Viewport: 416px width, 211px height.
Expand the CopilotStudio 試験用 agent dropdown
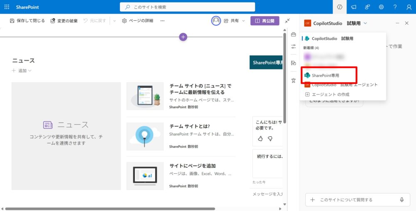(365, 23)
